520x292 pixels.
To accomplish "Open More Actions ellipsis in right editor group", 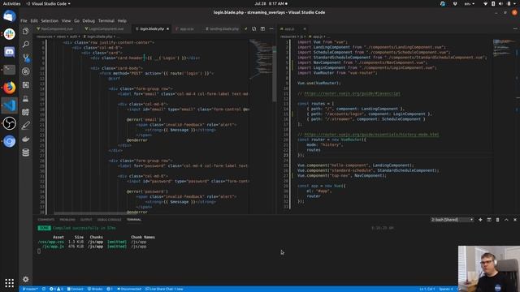I will pos(515,29).
